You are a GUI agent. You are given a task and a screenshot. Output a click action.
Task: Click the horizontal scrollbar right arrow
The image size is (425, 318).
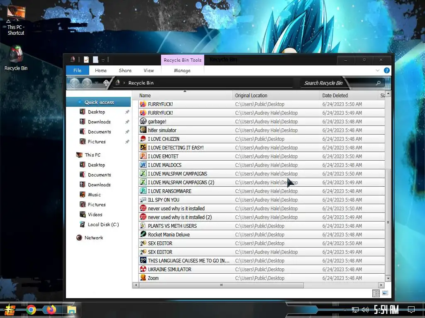(x=381, y=285)
